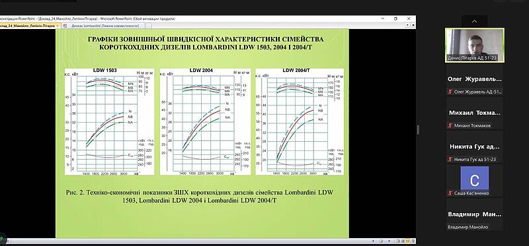Click the up chevron above the participant videos

click(474, 22)
